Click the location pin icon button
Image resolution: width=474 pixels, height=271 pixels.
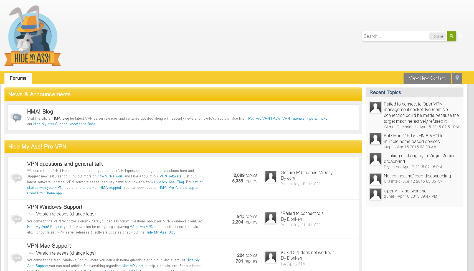tap(457, 78)
